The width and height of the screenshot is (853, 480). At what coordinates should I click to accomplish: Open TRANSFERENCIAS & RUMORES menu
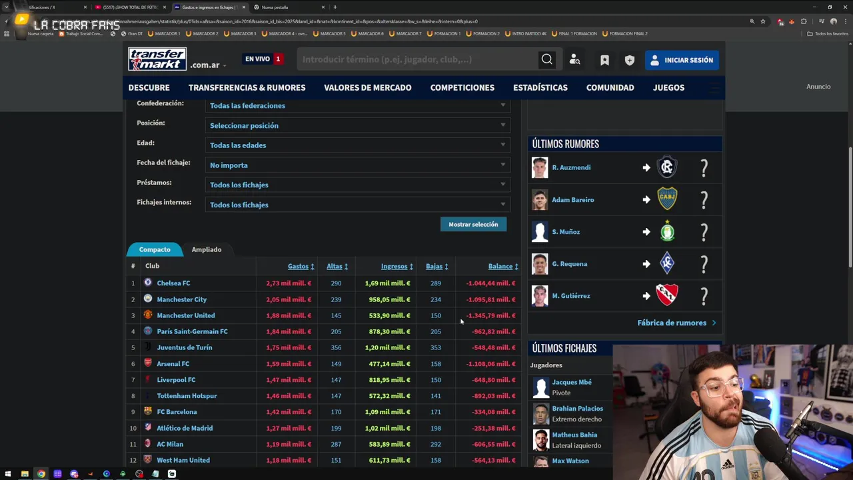point(247,87)
